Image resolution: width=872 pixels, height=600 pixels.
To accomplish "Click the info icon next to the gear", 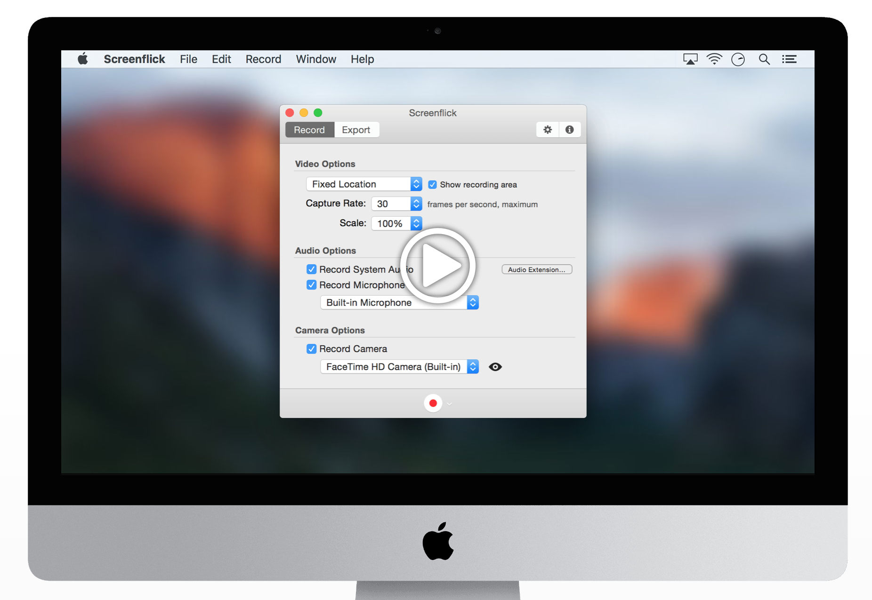I will pos(570,129).
